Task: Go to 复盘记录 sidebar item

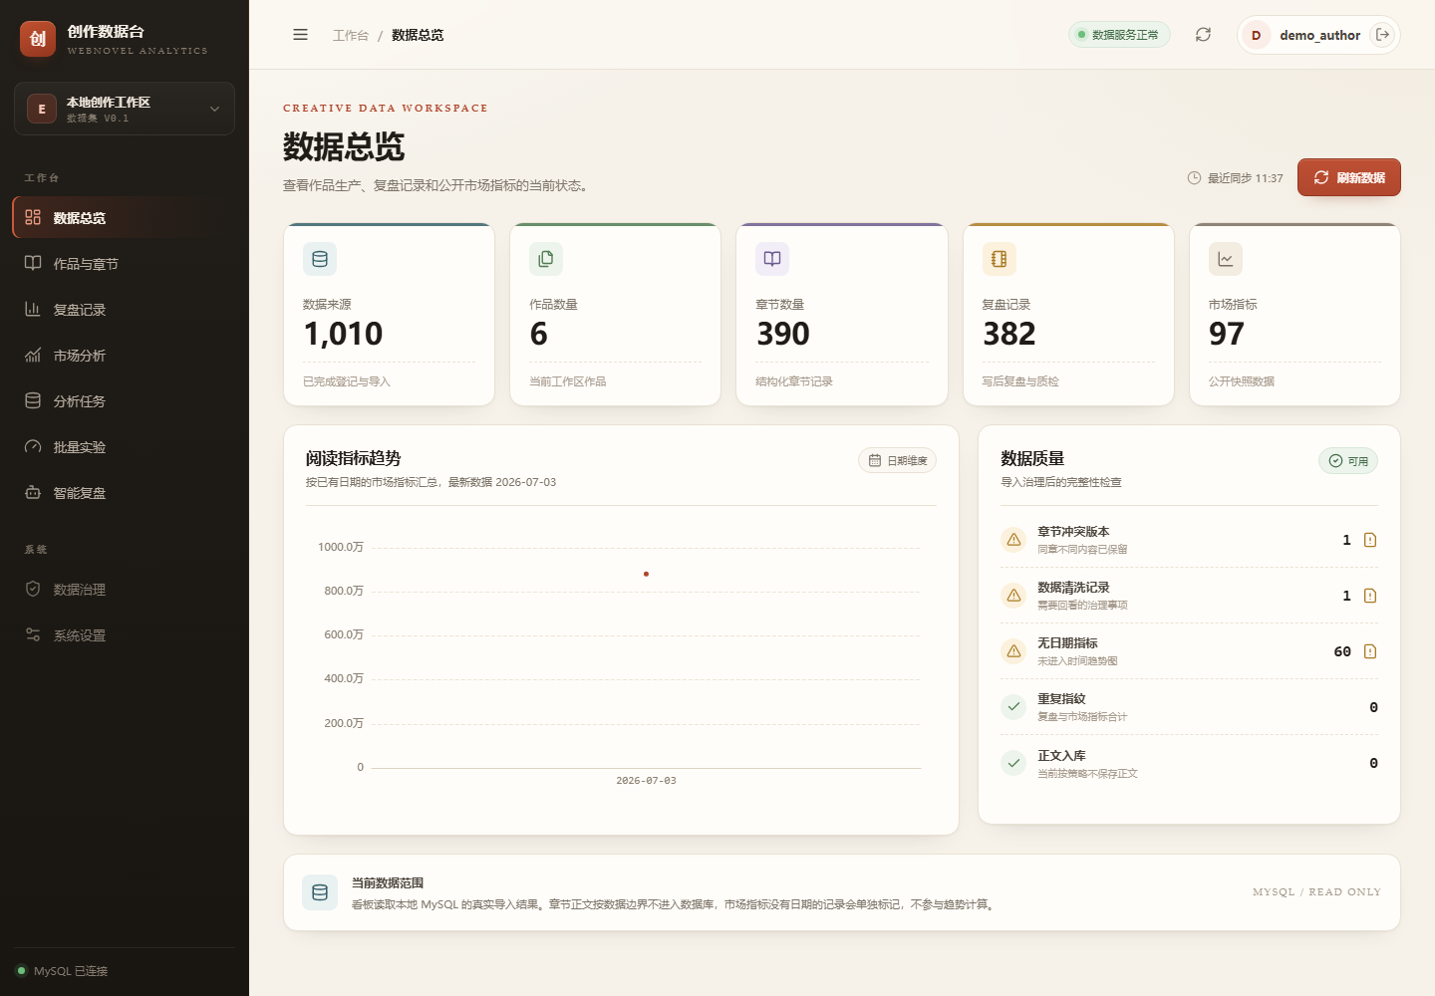Action: (125, 310)
